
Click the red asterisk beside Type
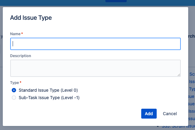pos(20,82)
